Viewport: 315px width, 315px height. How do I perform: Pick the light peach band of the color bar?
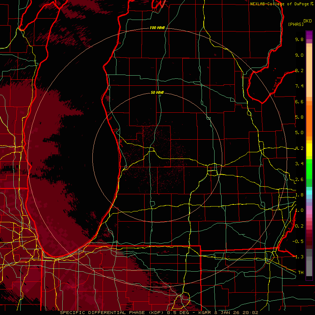point(309,72)
